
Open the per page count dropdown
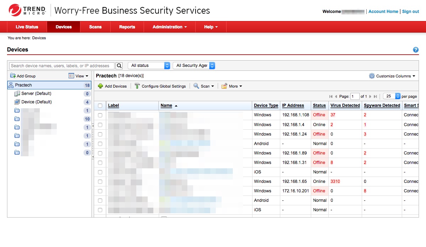click(x=392, y=96)
